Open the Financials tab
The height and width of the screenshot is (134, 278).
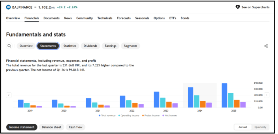pyautogui.click(x=32, y=18)
